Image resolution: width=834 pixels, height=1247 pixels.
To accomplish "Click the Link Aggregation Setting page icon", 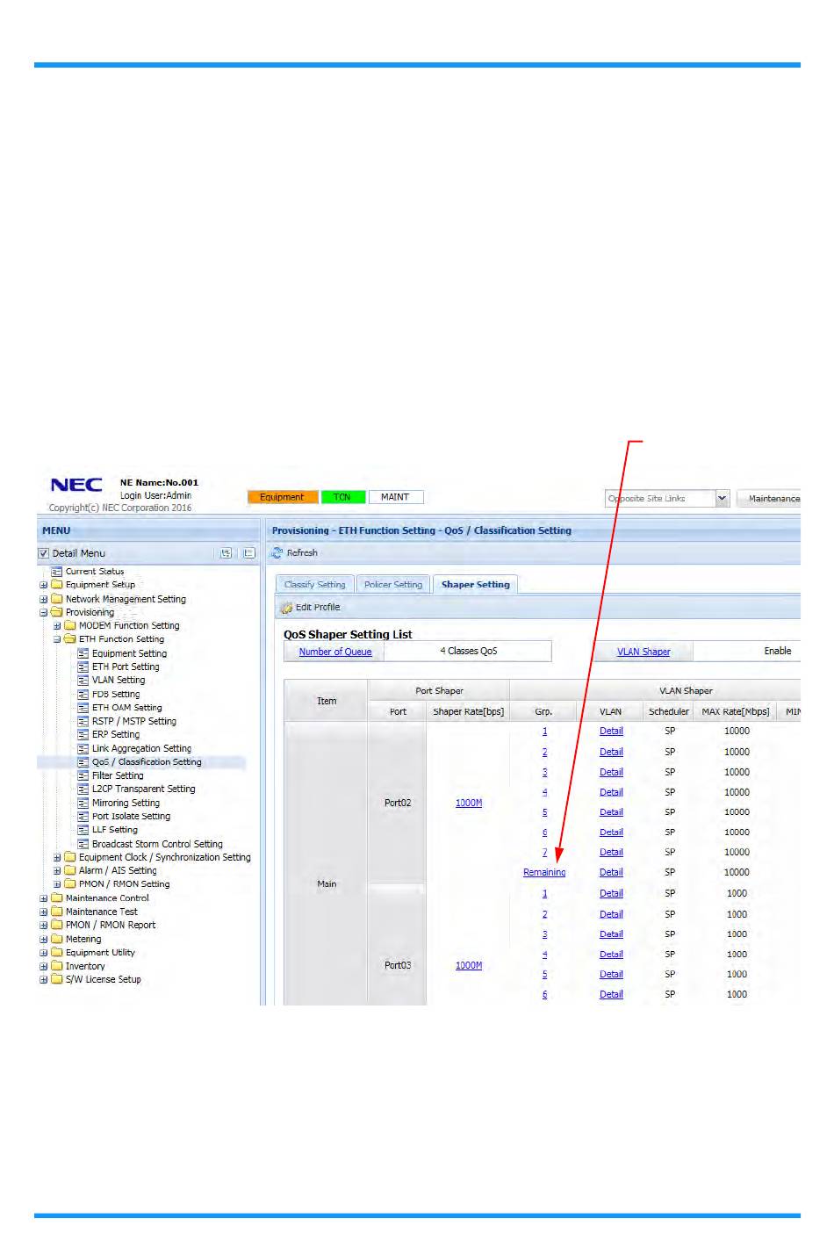I will [x=83, y=749].
